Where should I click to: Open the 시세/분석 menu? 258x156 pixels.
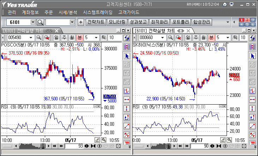pos(68,12)
